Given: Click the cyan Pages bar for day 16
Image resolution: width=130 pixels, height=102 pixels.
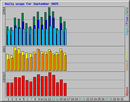Looking at the screenshot, I should coord(66,37).
